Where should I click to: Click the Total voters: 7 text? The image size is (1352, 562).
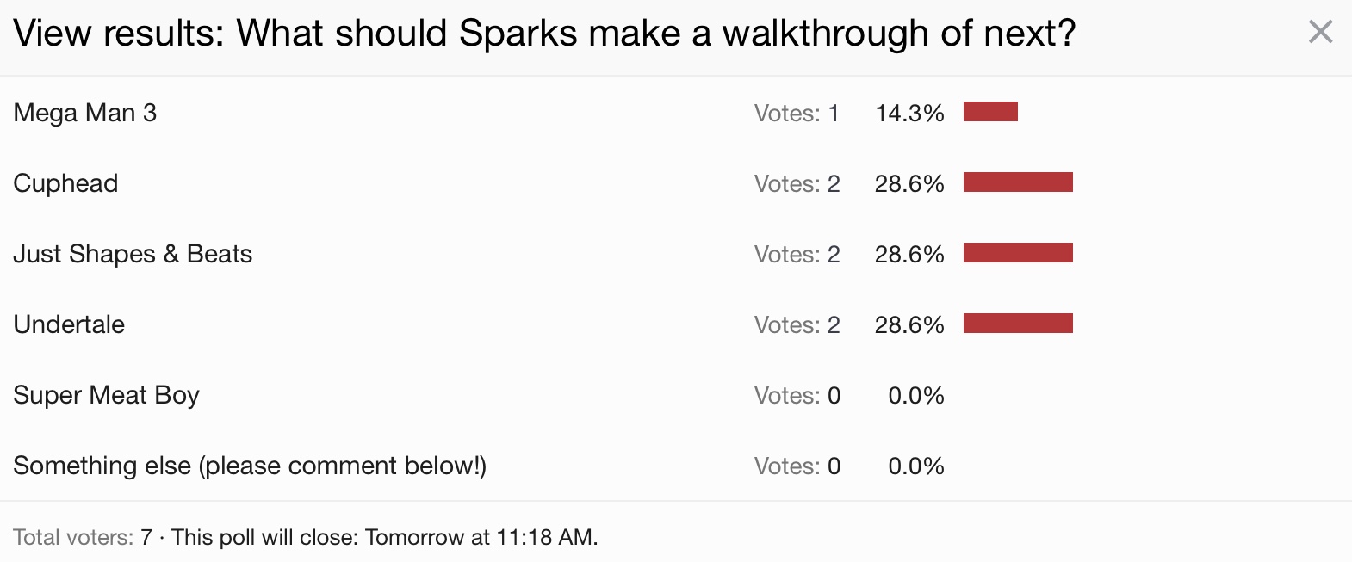pos(83,538)
